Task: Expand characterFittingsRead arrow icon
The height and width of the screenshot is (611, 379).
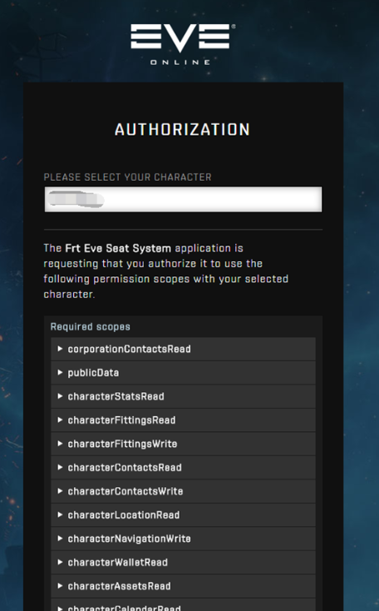Action: 60,420
